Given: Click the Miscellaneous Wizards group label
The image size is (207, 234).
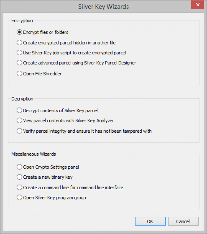Looking at the screenshot, I should click(33, 154).
